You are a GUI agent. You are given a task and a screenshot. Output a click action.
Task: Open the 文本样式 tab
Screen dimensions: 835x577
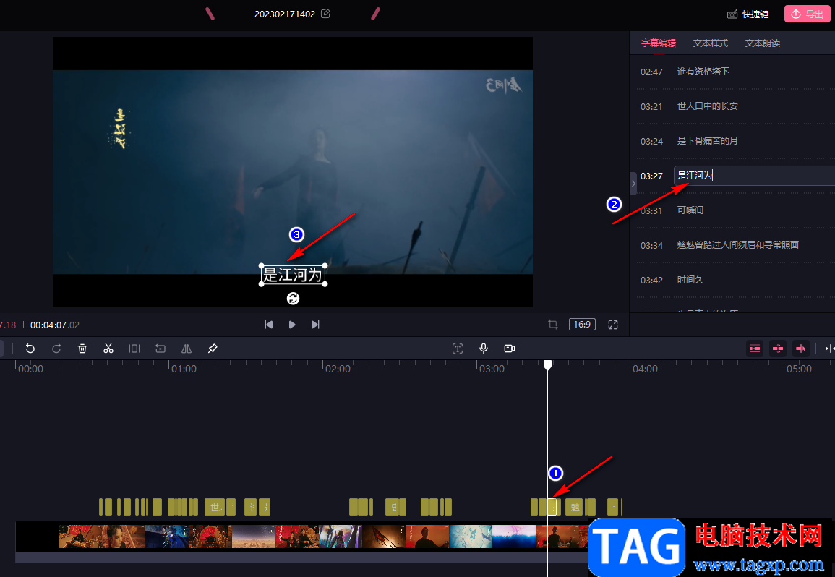[711, 43]
